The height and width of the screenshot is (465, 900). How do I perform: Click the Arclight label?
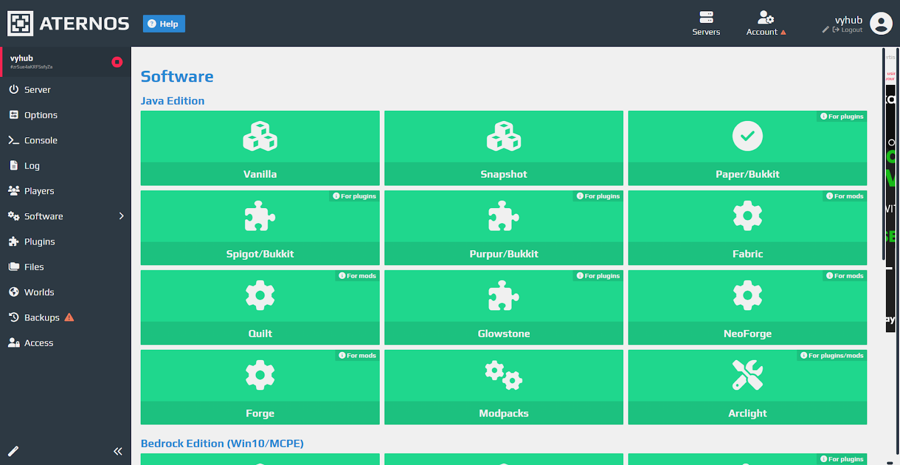click(748, 413)
